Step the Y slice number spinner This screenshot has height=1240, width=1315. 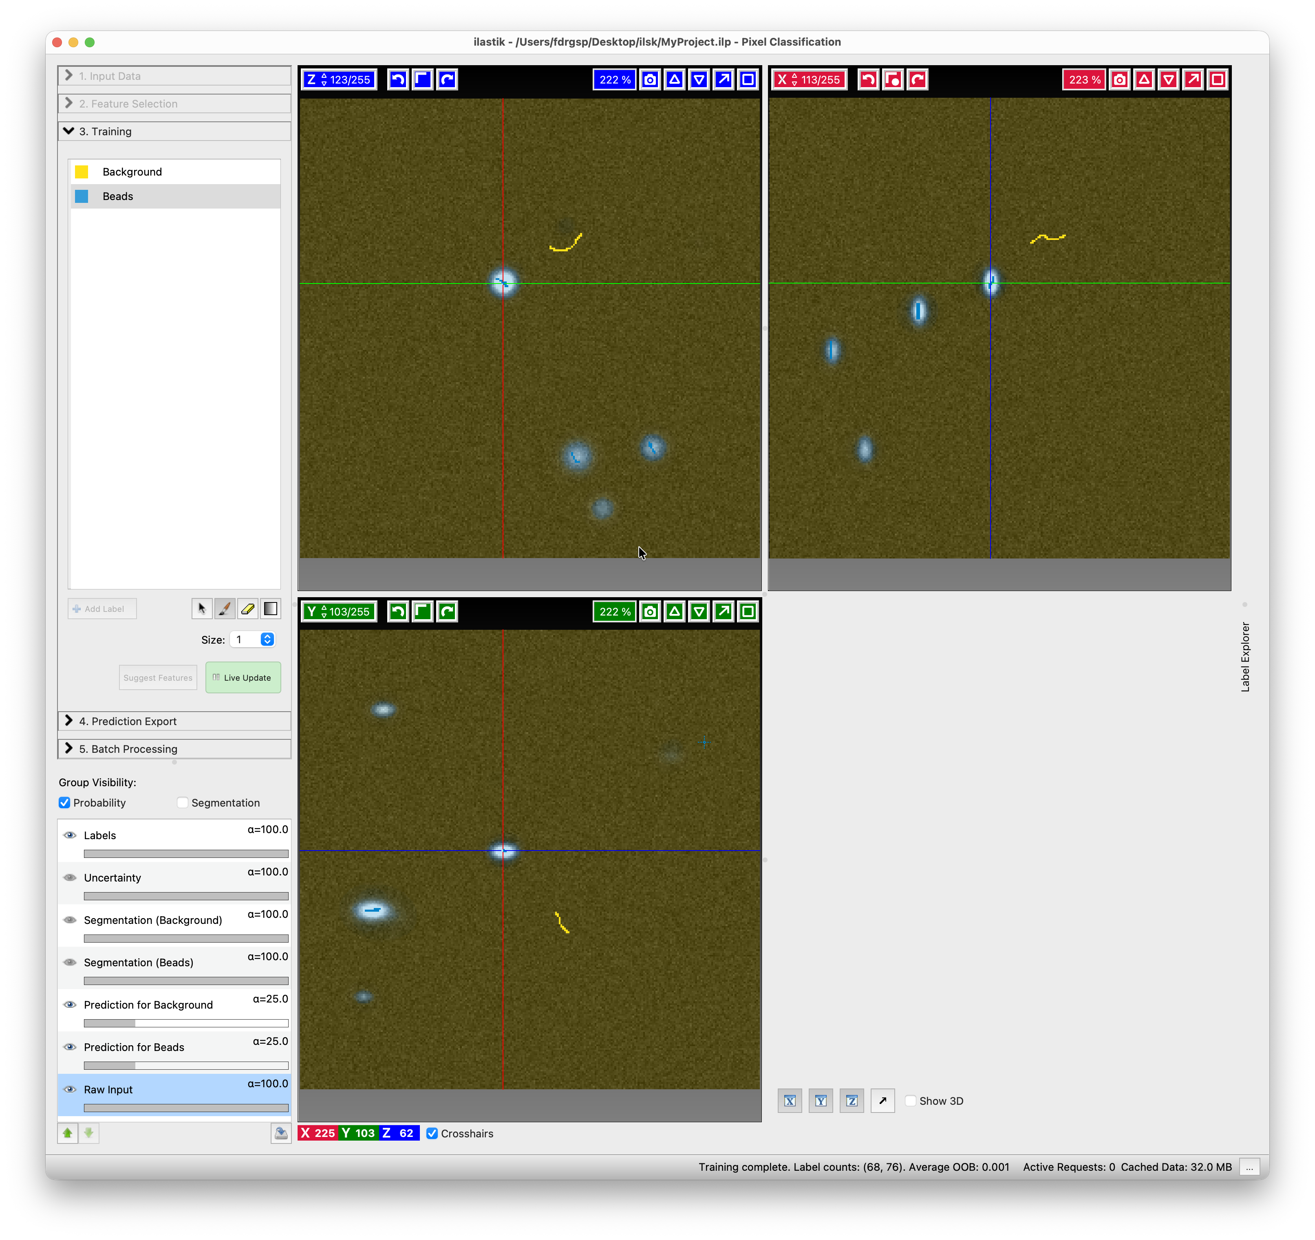tap(324, 611)
